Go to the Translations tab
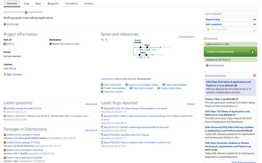Image resolution: width=262 pixels, height=163 pixels. coord(71,4)
